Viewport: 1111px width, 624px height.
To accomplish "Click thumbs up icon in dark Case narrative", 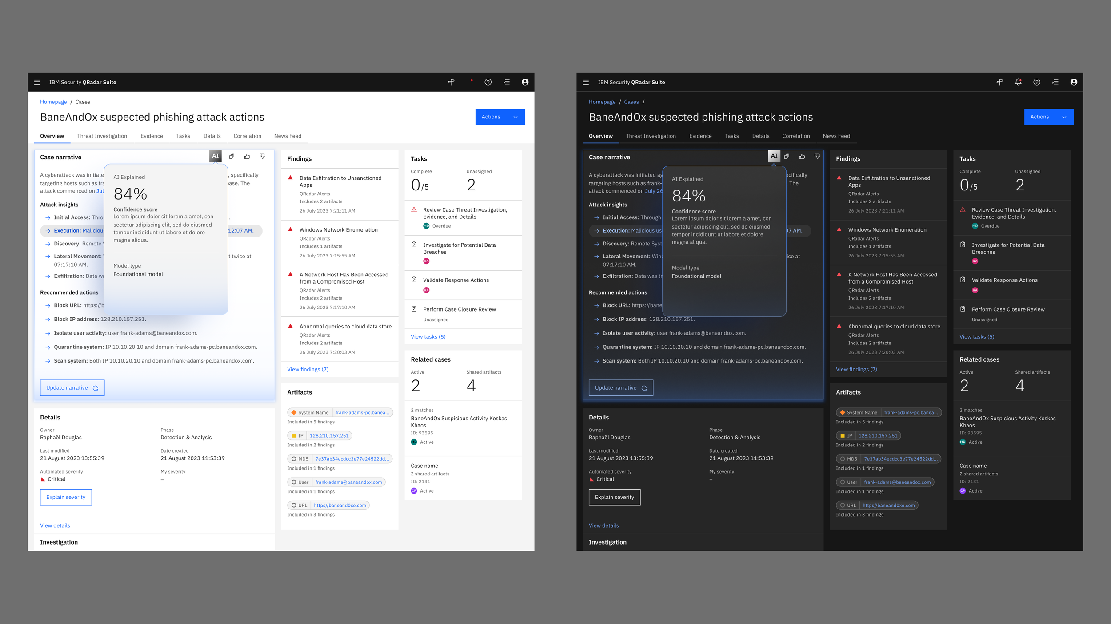I will coord(802,156).
